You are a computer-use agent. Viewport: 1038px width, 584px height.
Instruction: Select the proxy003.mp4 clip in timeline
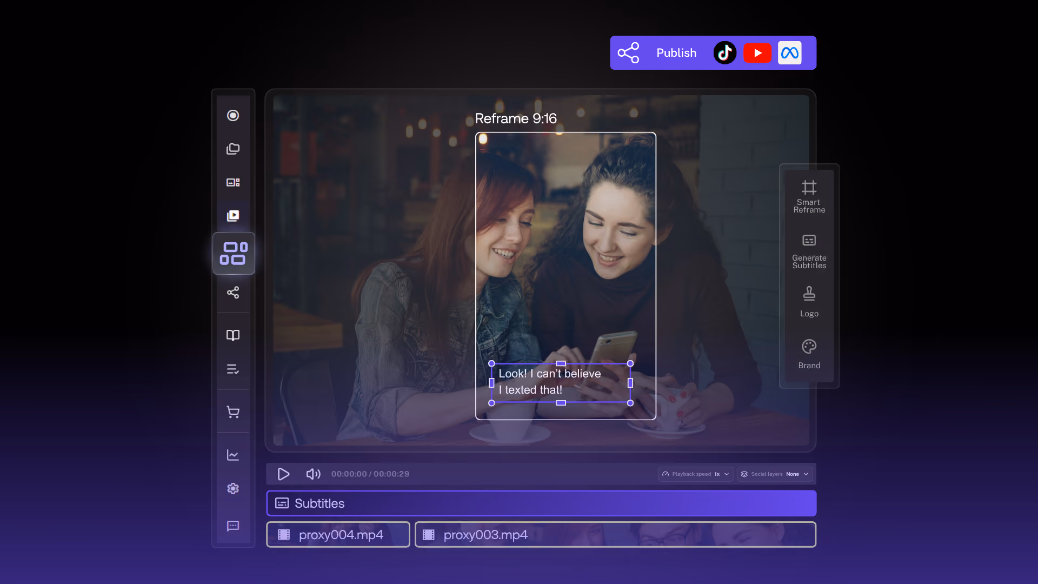click(x=615, y=535)
